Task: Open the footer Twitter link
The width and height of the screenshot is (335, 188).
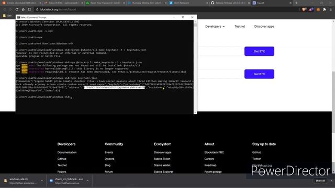Action: coord(256,159)
